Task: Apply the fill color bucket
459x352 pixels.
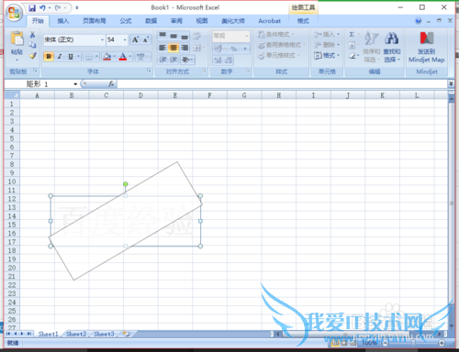Action: click(x=106, y=57)
